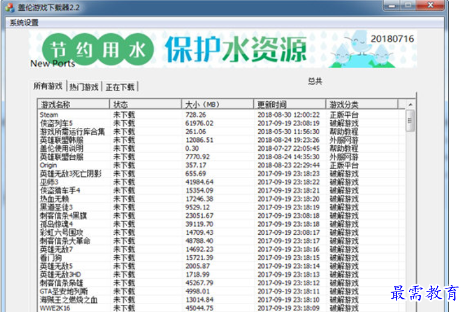Select the 刺客信条枭雄 row

221,283
